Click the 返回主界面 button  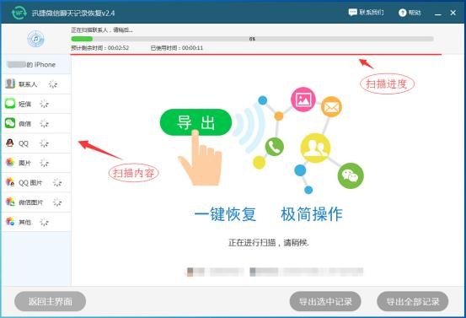point(51,301)
